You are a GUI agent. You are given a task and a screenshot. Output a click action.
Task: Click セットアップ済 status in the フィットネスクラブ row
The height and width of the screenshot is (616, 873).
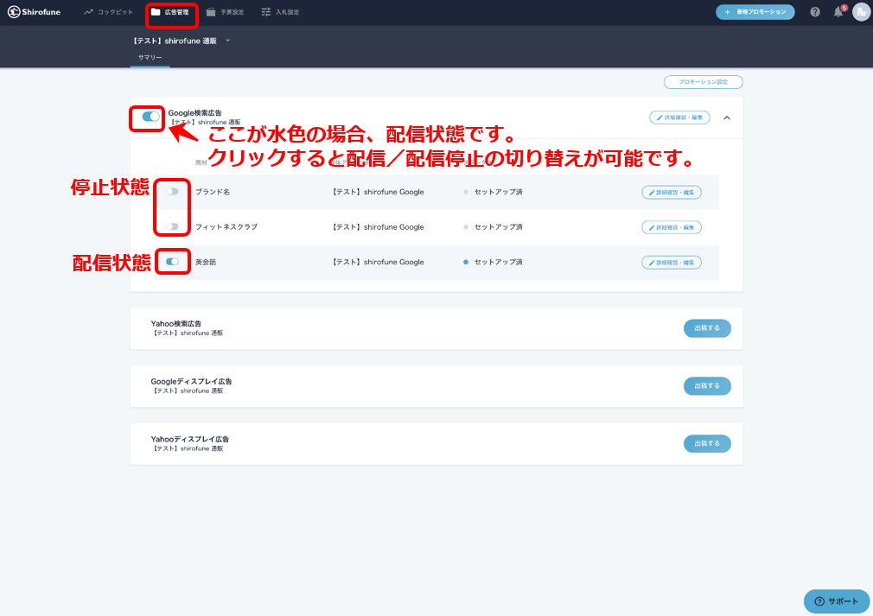click(494, 227)
